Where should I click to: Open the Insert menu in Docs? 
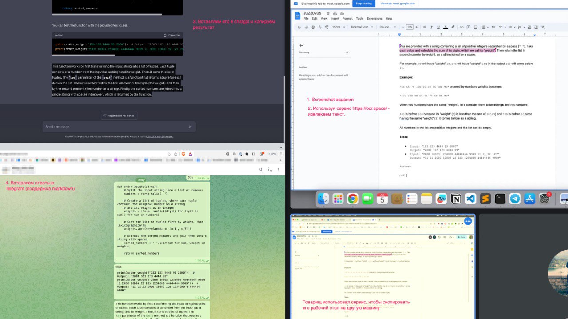click(335, 19)
